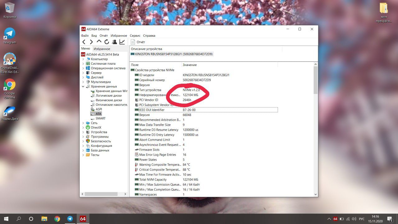The height and width of the screenshot is (224, 398).
Task: Select the KINGSTON RBUSNS8154P3128GJ1 device entry
Action: (172, 54)
